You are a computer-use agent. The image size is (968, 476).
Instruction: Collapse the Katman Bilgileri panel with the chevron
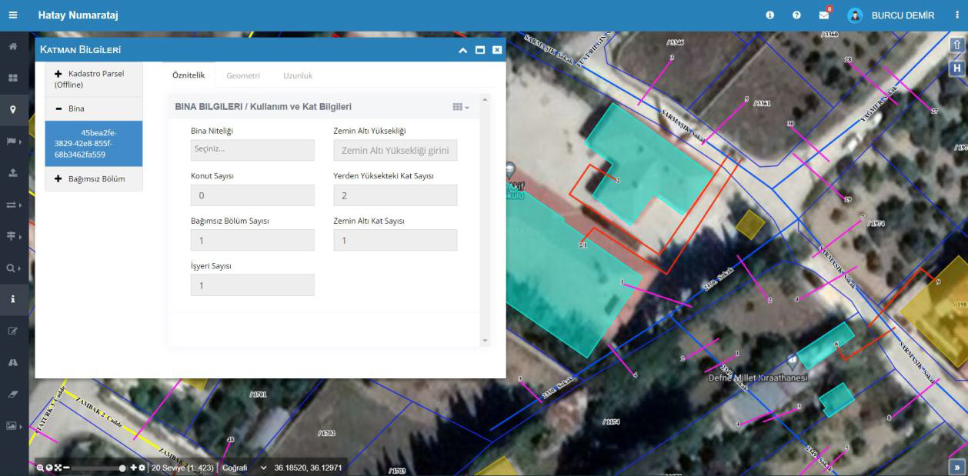(x=462, y=50)
